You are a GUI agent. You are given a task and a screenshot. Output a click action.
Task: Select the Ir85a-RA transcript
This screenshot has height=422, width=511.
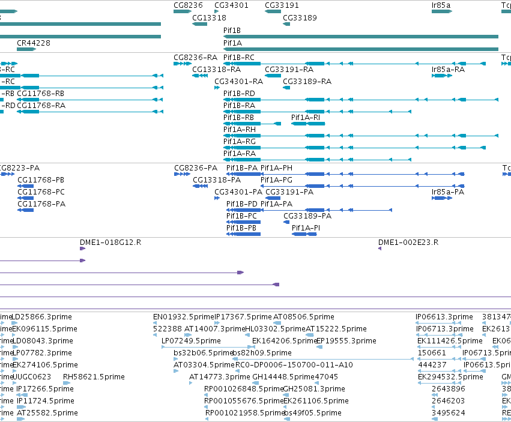[x=442, y=76]
